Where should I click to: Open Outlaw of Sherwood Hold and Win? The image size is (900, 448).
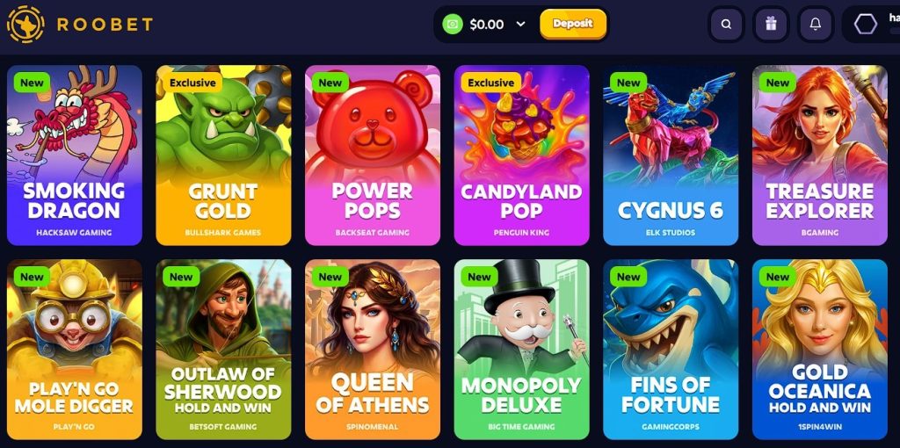tap(223, 350)
